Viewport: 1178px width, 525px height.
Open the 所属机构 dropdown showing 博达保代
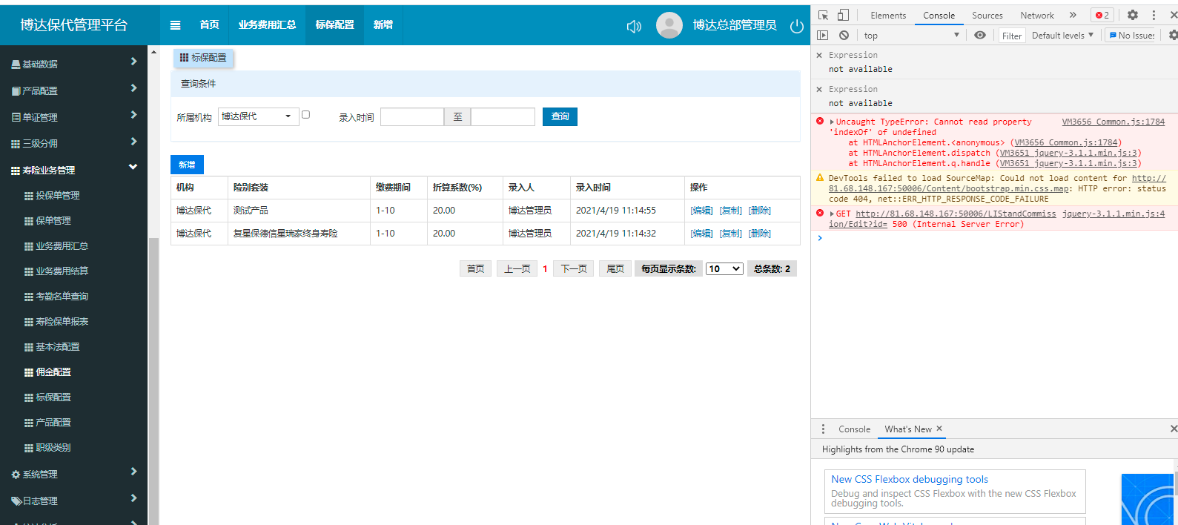coord(258,116)
